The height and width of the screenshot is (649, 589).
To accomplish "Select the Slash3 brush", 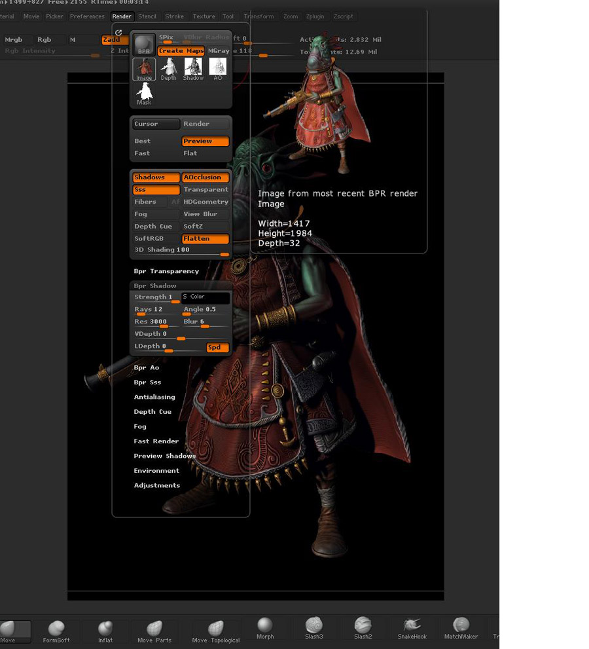I will tap(314, 628).
